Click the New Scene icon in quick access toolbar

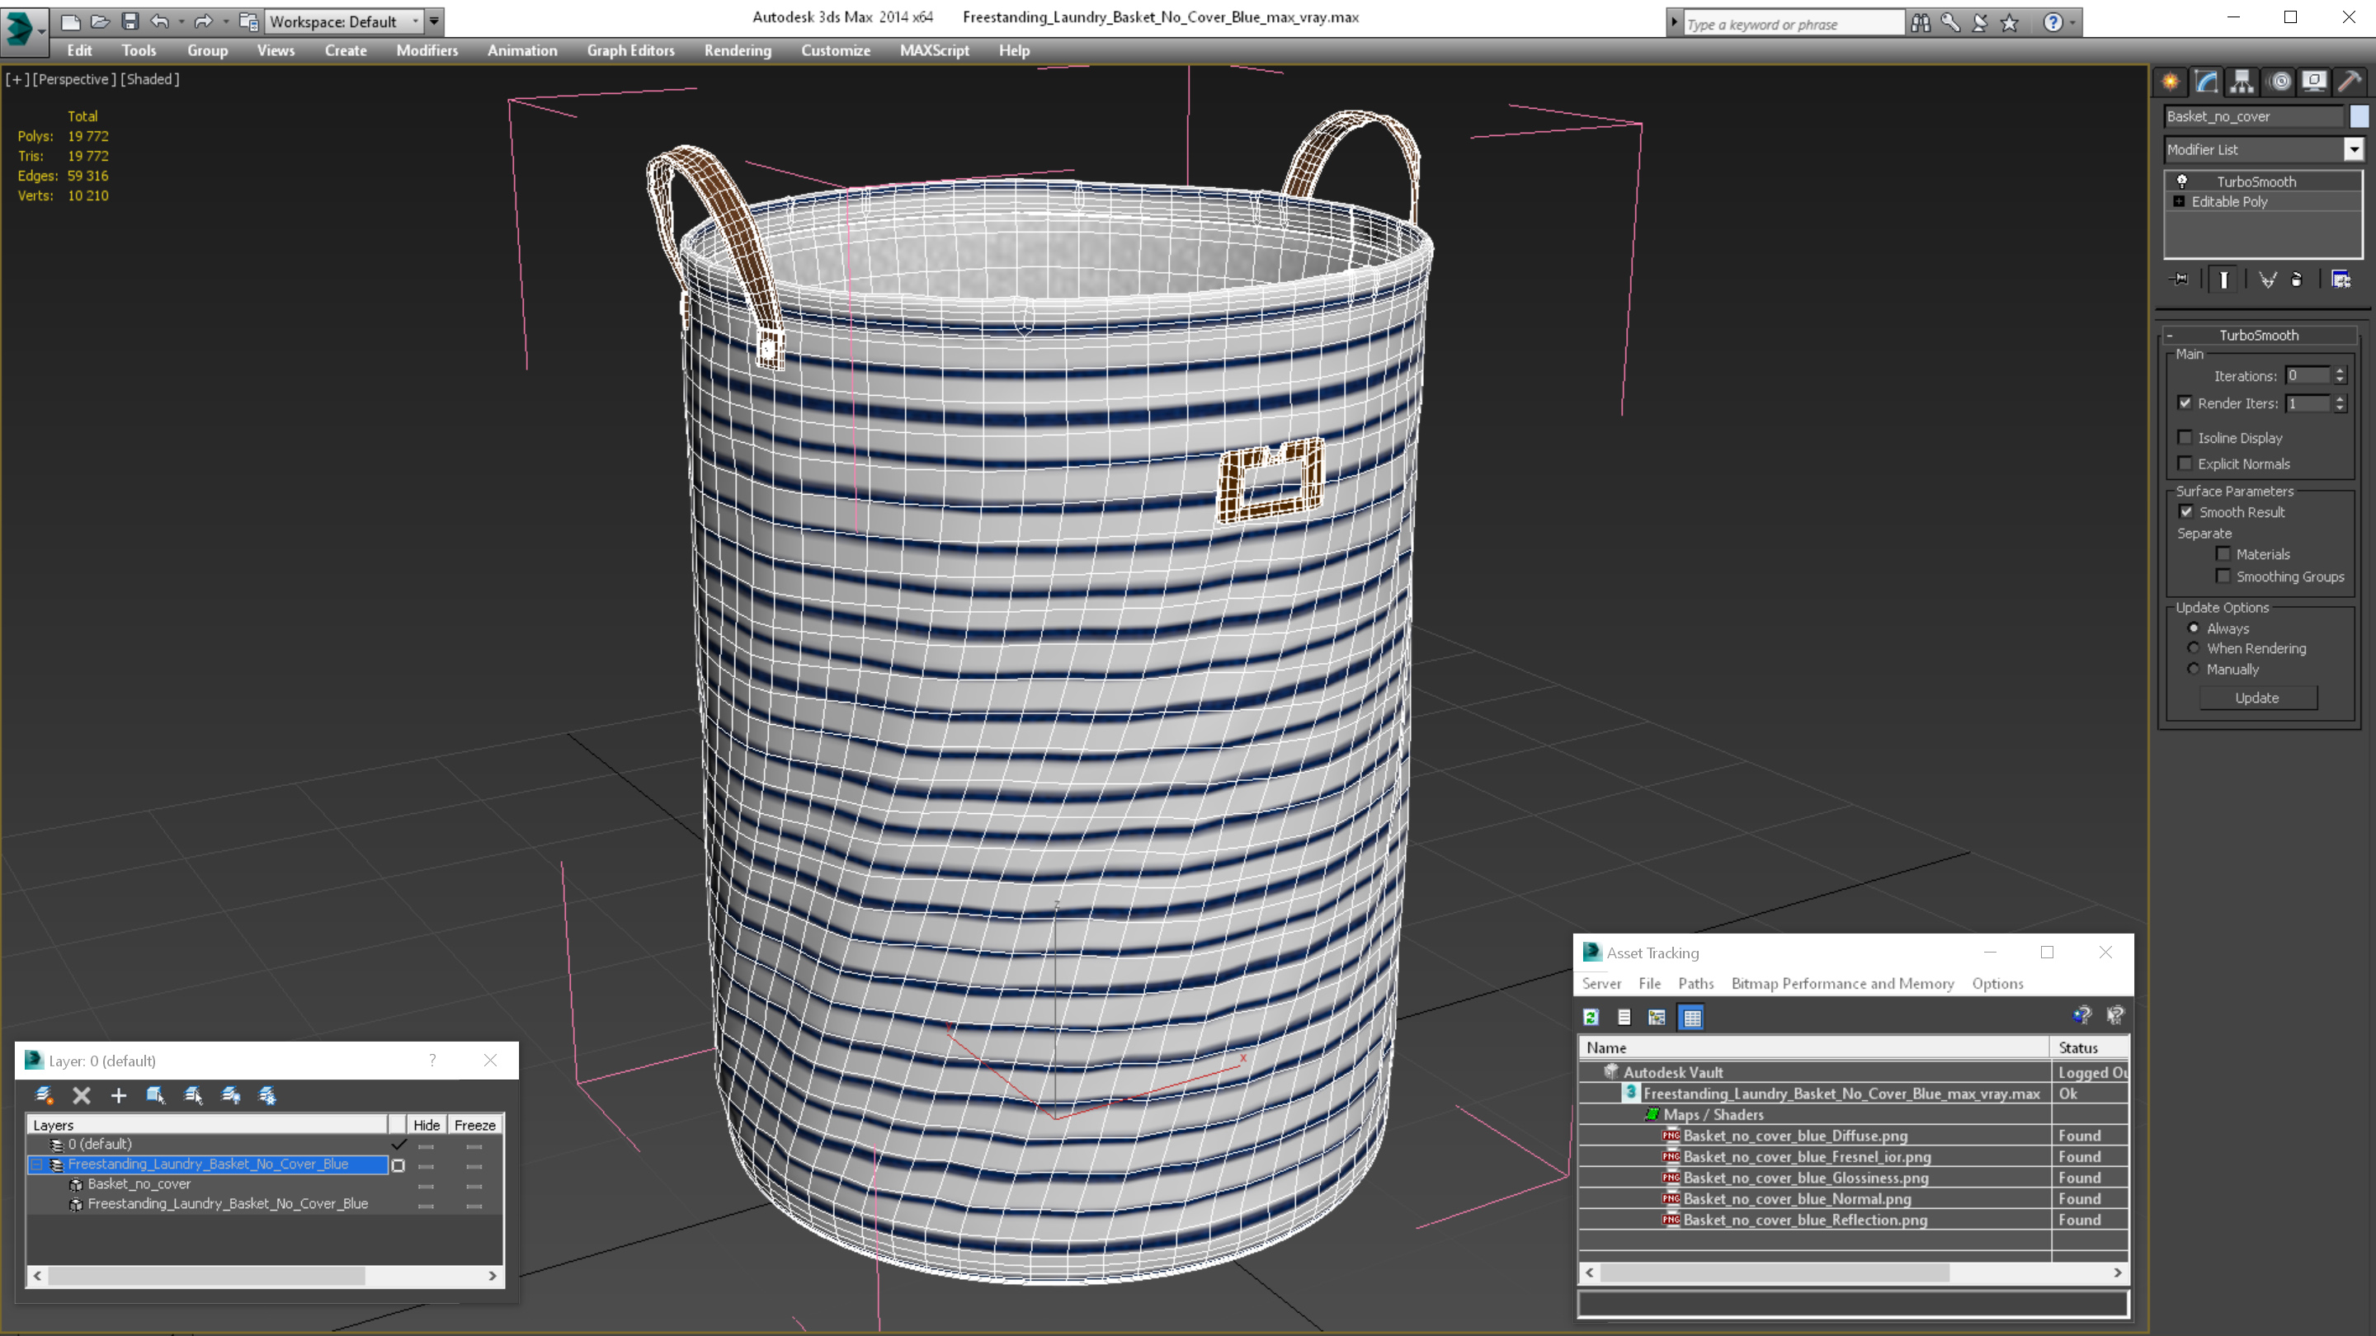click(70, 21)
